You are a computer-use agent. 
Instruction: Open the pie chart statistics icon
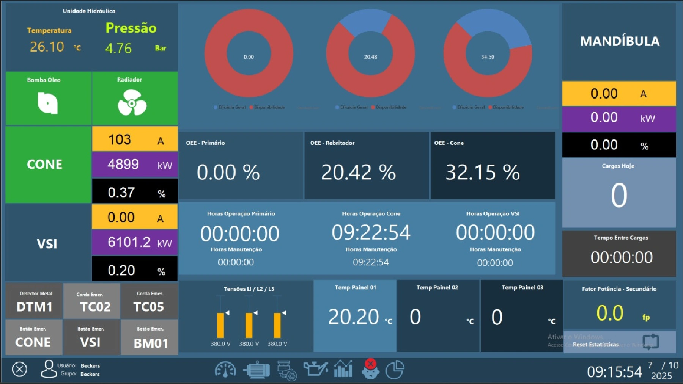395,370
